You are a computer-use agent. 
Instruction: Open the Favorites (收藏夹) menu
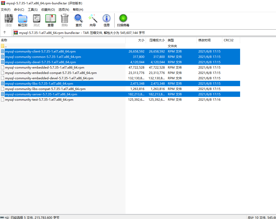coord(48,9)
